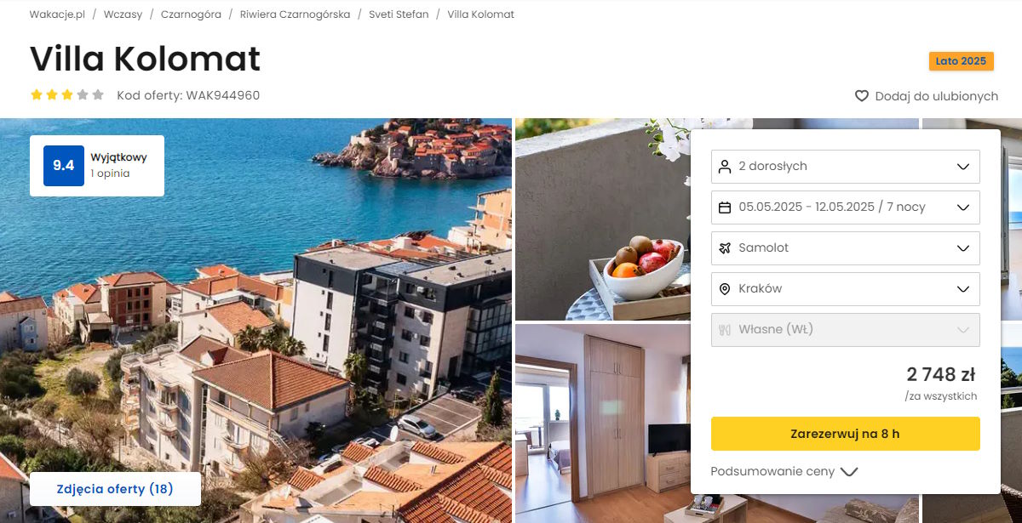This screenshot has height=523, width=1022.
Task: Click the heart favorites icon
Action: tap(862, 96)
